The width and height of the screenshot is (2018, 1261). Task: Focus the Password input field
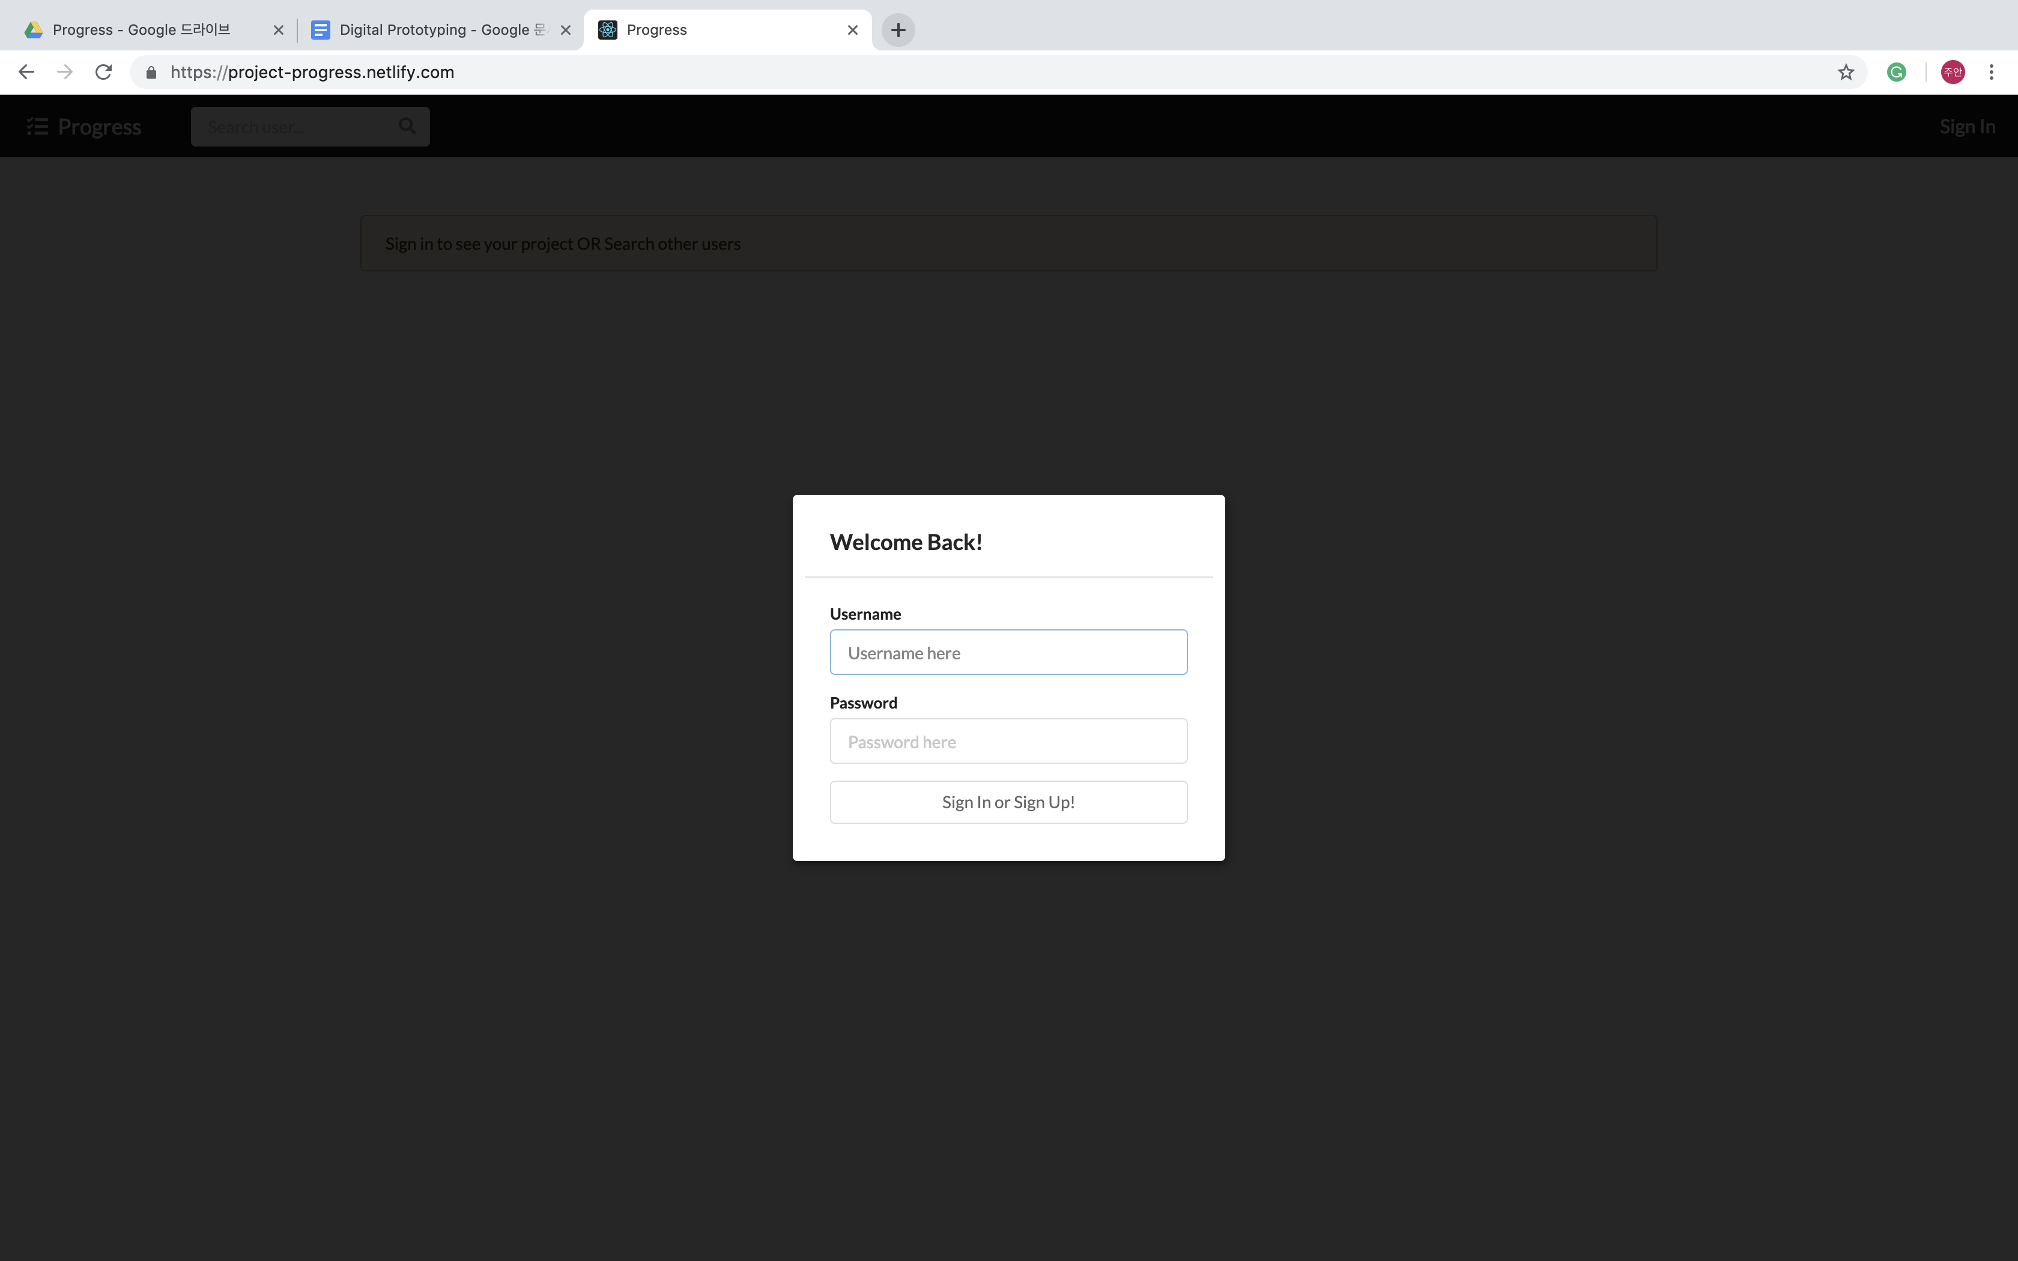click(x=1008, y=742)
